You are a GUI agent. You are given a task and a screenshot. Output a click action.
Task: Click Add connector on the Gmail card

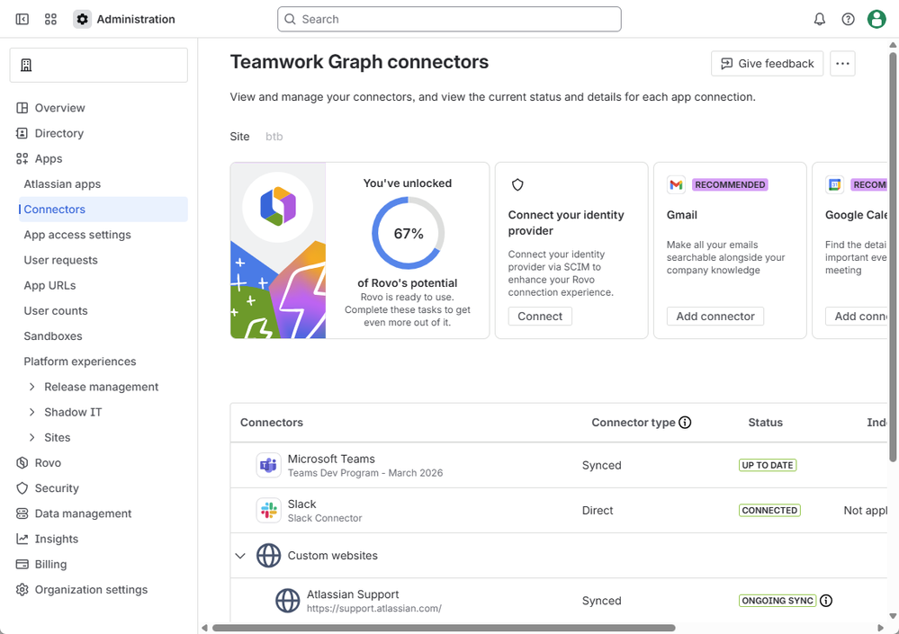(715, 317)
